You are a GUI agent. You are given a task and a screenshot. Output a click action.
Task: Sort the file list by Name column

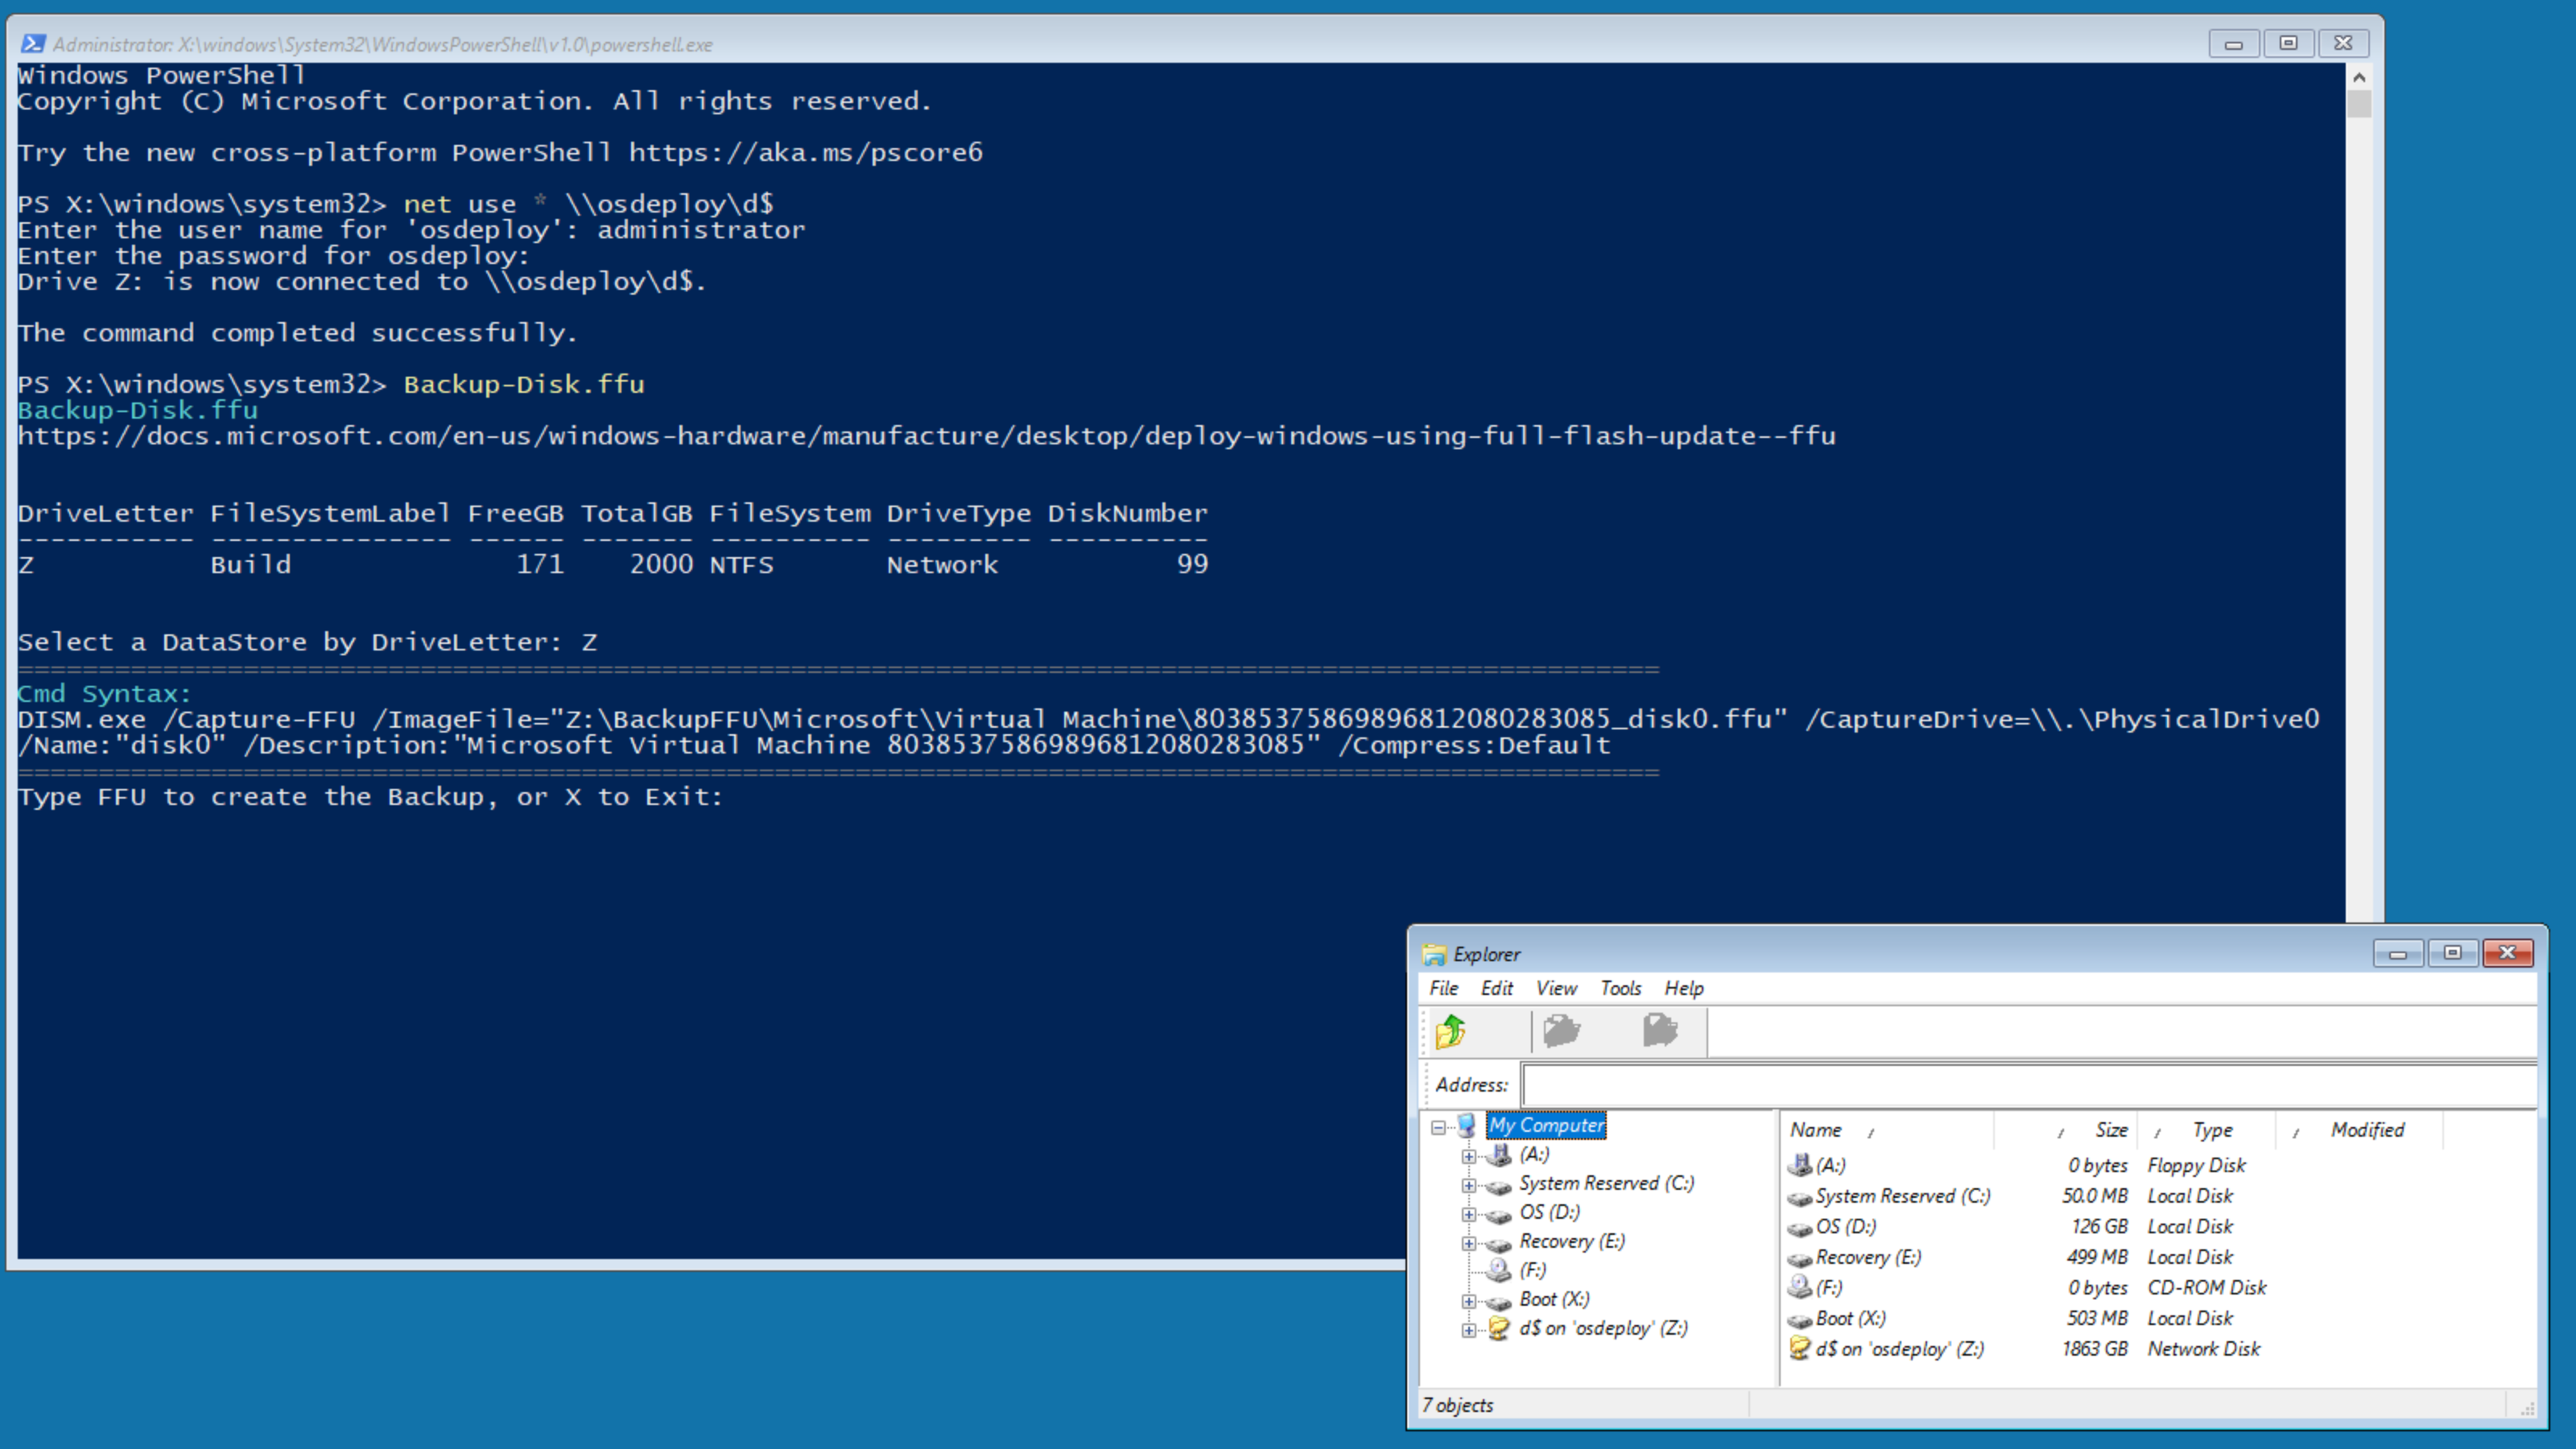pos(1886,1130)
